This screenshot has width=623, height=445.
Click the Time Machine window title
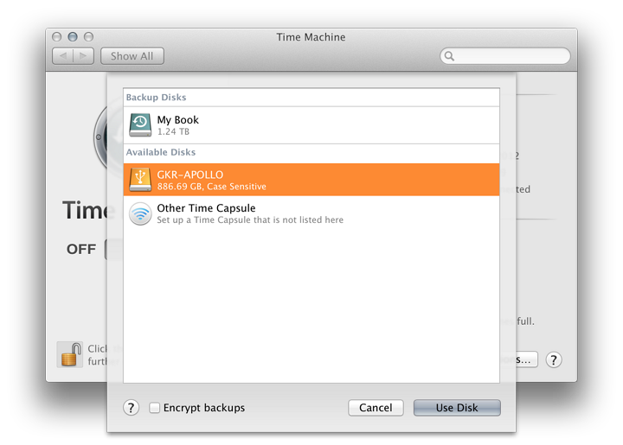pos(311,37)
